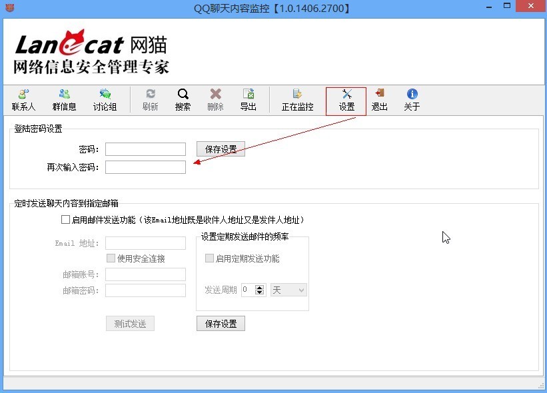Focus the Email 地址 field

pyautogui.click(x=145, y=243)
